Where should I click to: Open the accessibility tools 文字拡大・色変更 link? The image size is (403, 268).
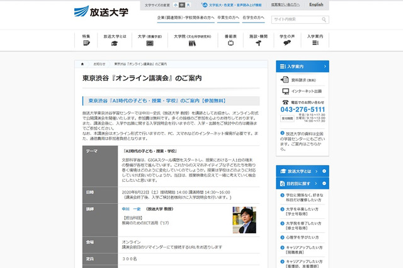(235, 5)
